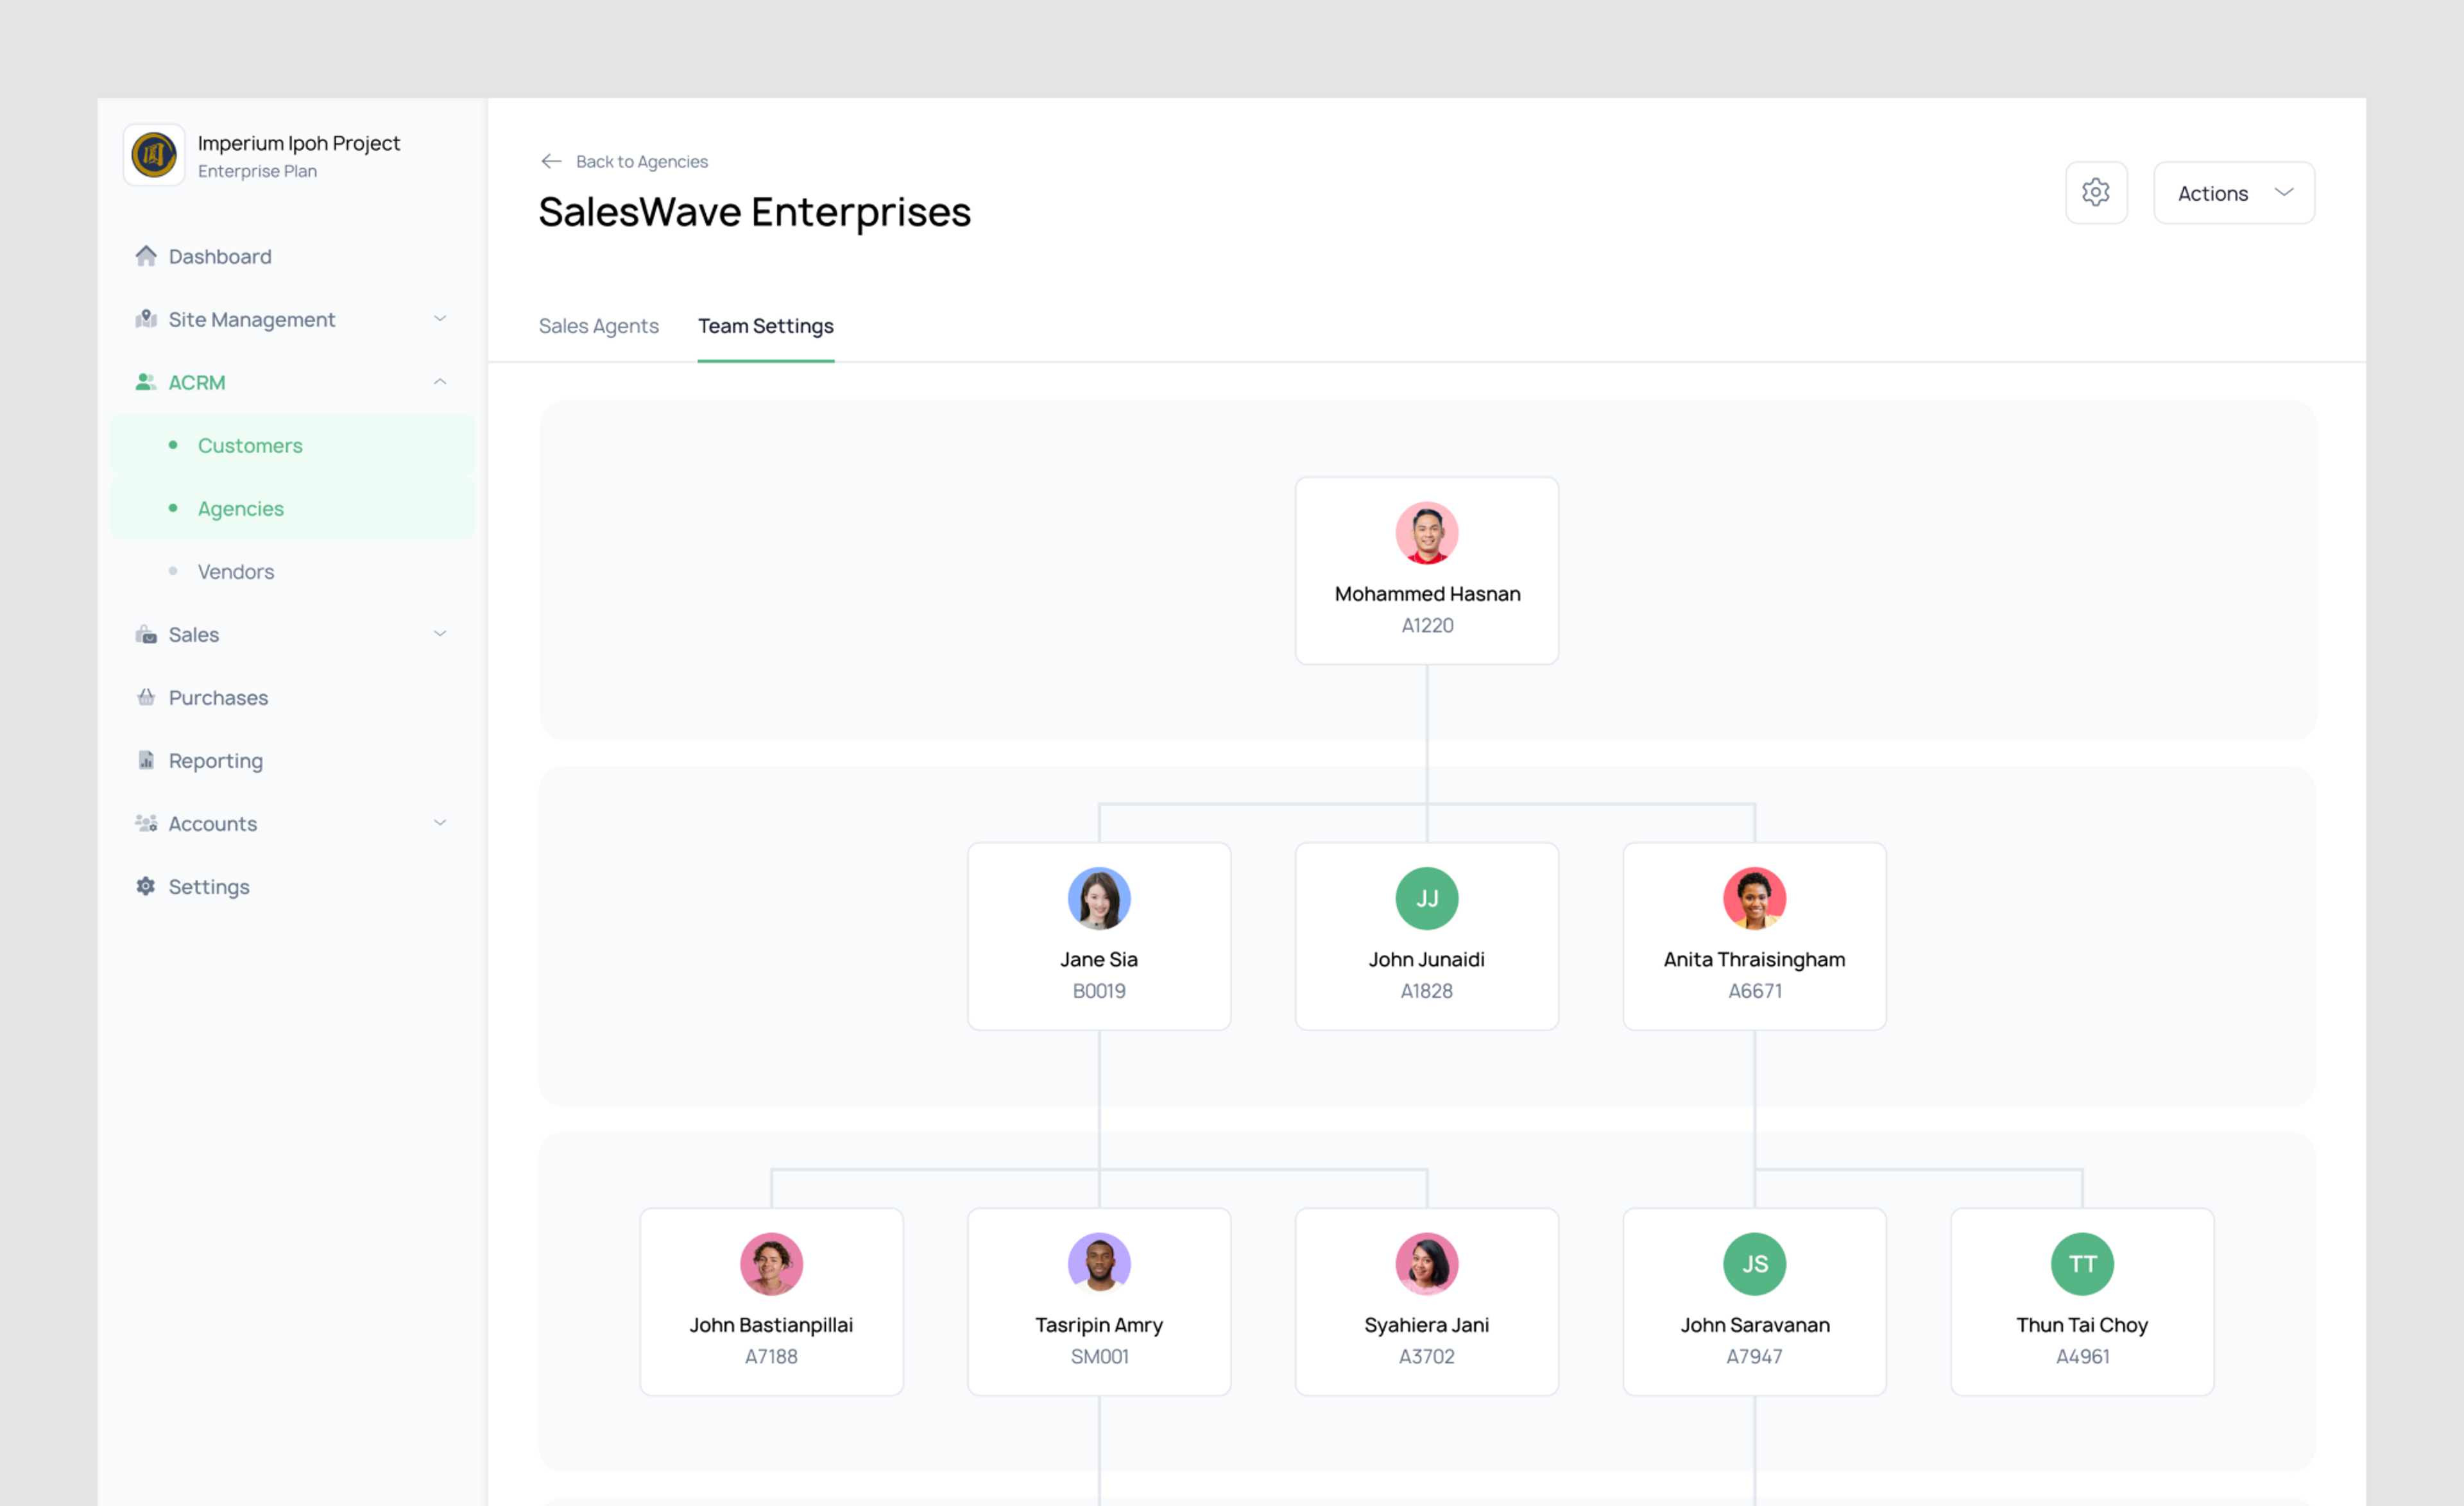The image size is (2464, 1506).
Task: Select the Team Settings tab
Action: click(765, 326)
